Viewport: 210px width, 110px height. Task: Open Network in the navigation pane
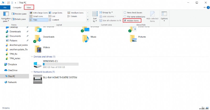pyautogui.click(x=12, y=82)
